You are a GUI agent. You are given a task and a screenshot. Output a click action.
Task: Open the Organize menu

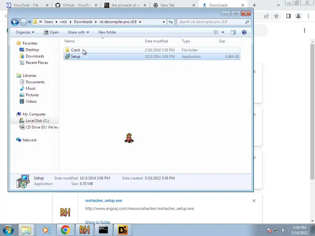(x=25, y=32)
